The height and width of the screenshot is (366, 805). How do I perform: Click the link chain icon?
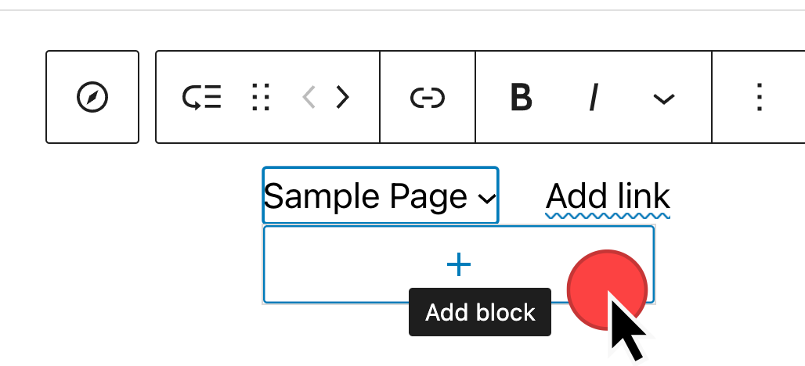click(x=428, y=98)
